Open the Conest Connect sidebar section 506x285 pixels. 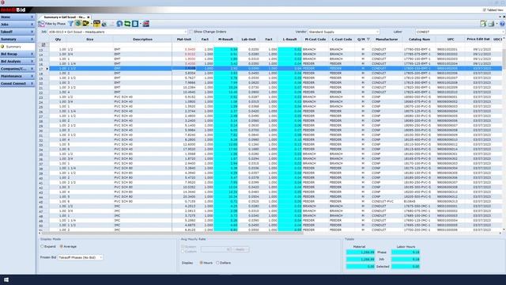[x=17, y=83]
